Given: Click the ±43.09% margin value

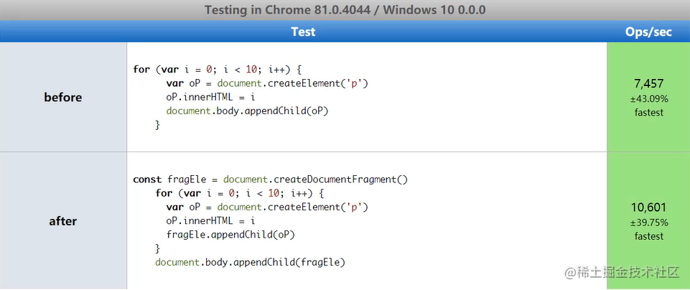Looking at the screenshot, I should [648, 98].
